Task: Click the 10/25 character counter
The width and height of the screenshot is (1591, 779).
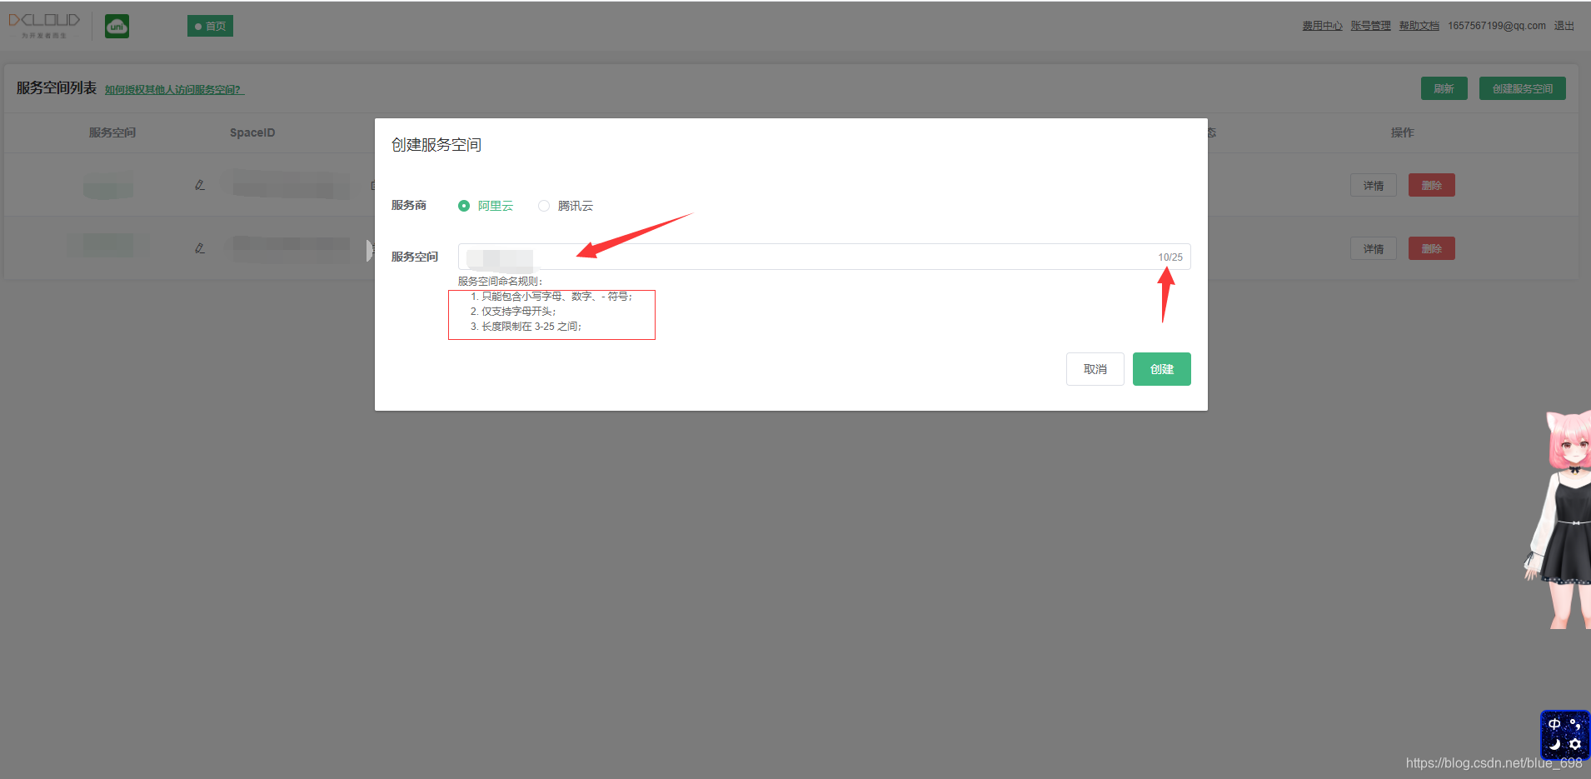Action: click(1170, 257)
